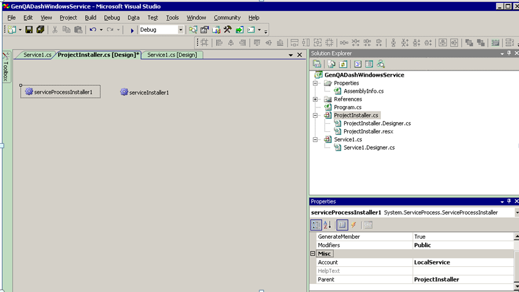Select Service1.Designer.cs file
Image resolution: width=519 pixels, height=292 pixels.
369,148
